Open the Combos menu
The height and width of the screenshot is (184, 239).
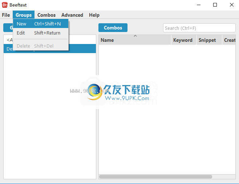pos(46,15)
